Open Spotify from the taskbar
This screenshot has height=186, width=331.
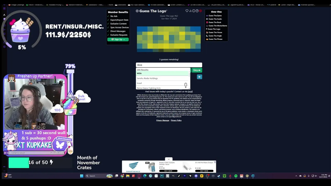tap(236, 176)
